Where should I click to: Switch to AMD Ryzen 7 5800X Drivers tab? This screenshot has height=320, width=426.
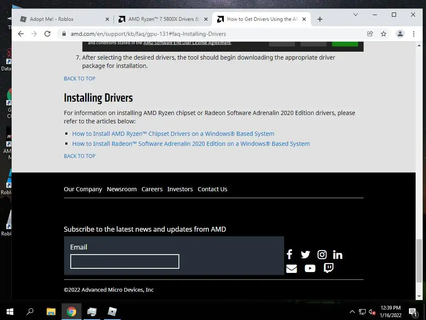click(163, 19)
